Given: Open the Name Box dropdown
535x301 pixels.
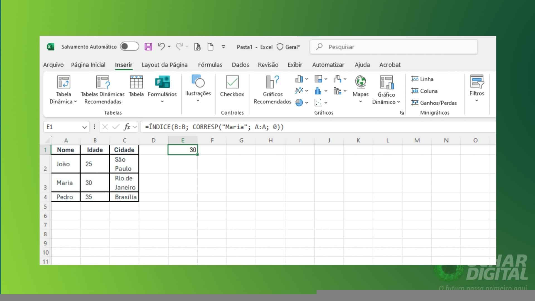Looking at the screenshot, I should [85, 127].
